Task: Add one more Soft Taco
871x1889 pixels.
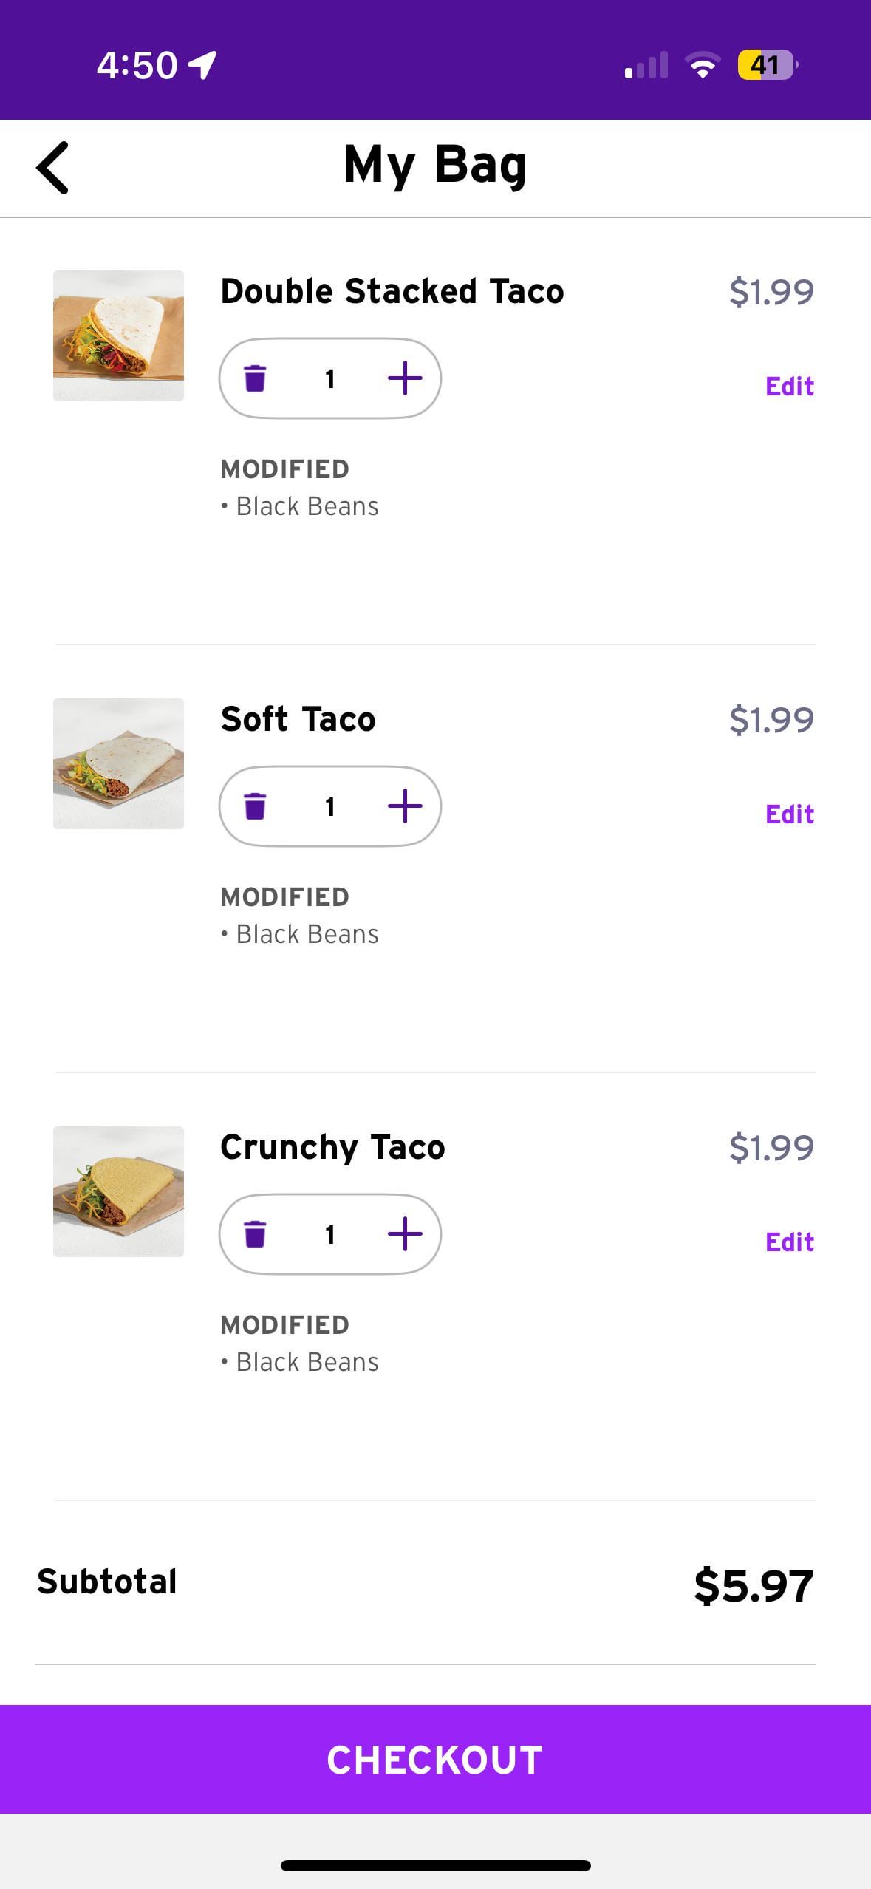Action: [x=405, y=806]
